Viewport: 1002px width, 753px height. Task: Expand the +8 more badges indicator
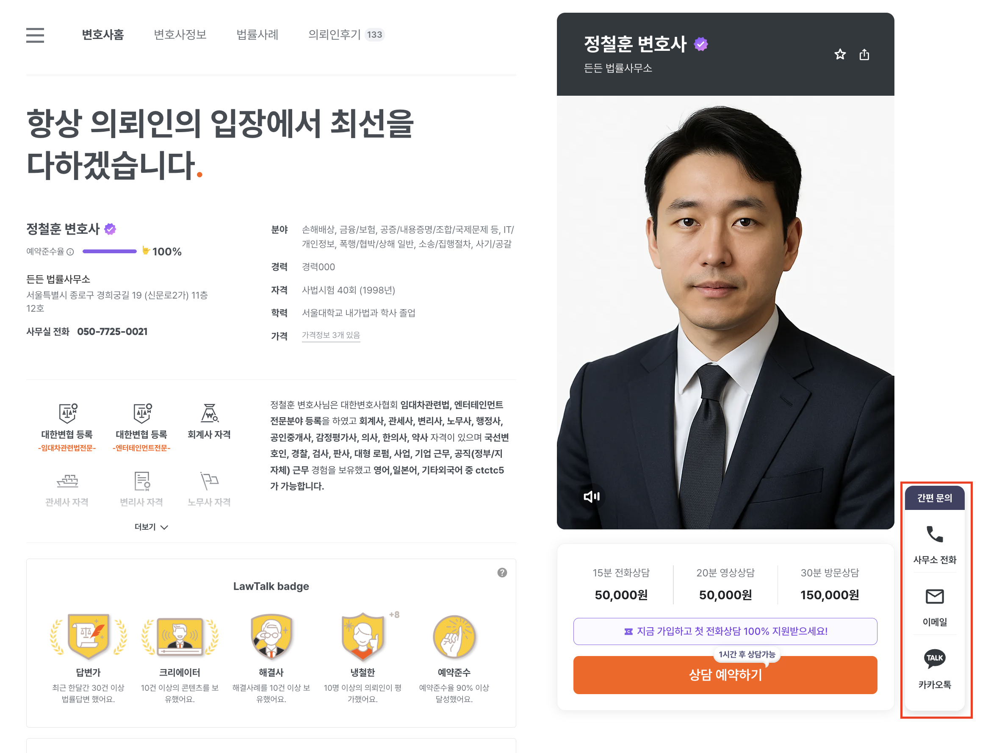(x=394, y=615)
